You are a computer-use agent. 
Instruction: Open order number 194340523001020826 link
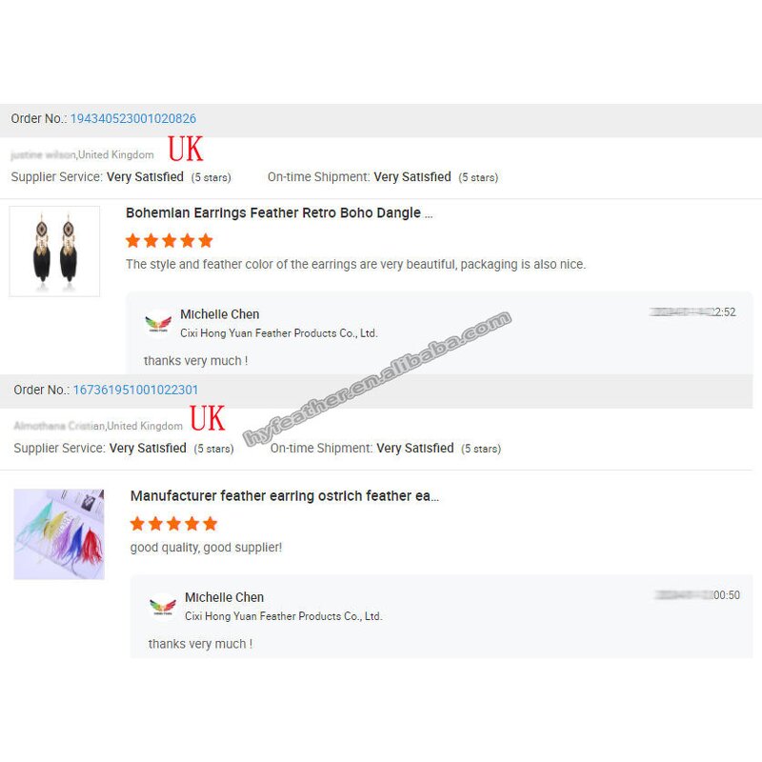pos(133,118)
